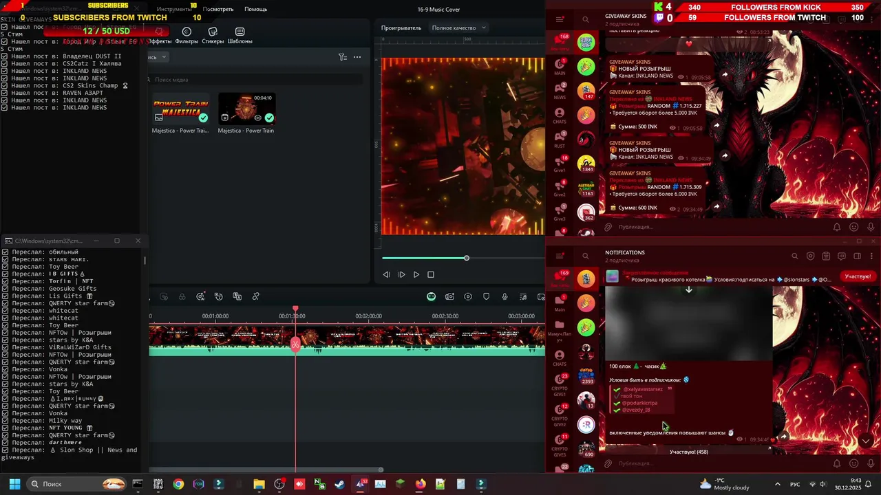The height and width of the screenshot is (495, 881).
Task: Open Steam from the Windows taskbar
Action: pyautogui.click(x=339, y=484)
